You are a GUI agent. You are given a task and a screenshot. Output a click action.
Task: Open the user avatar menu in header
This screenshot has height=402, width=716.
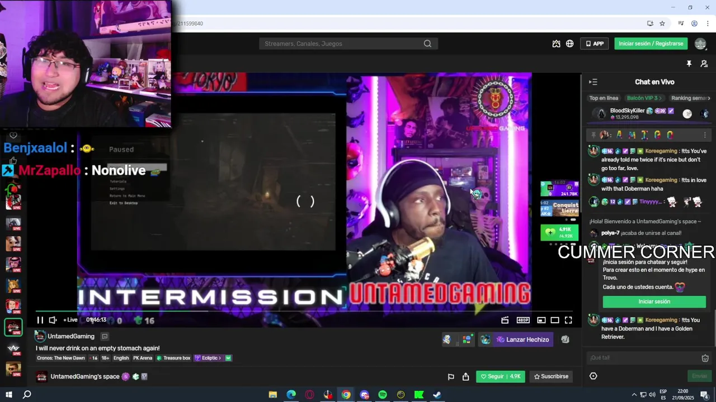click(700, 44)
